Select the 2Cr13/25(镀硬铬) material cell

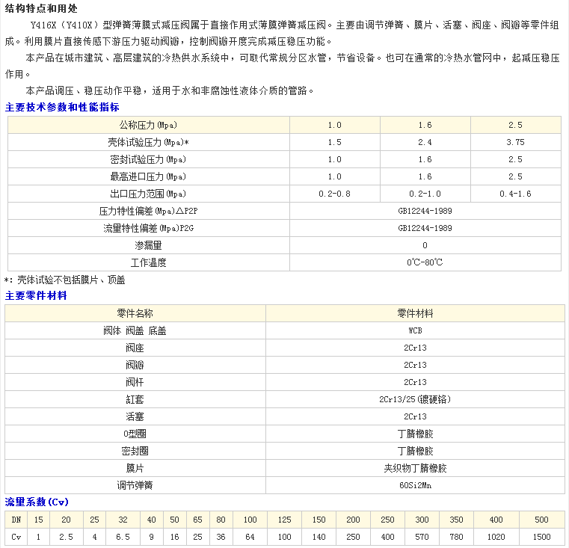(x=415, y=399)
